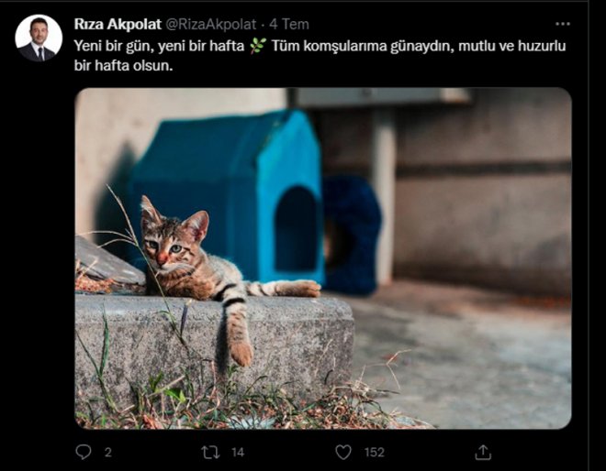Viewport: 606px width, 471px height.
Task: Click the 4 Tem tweet date
Action: point(289,25)
